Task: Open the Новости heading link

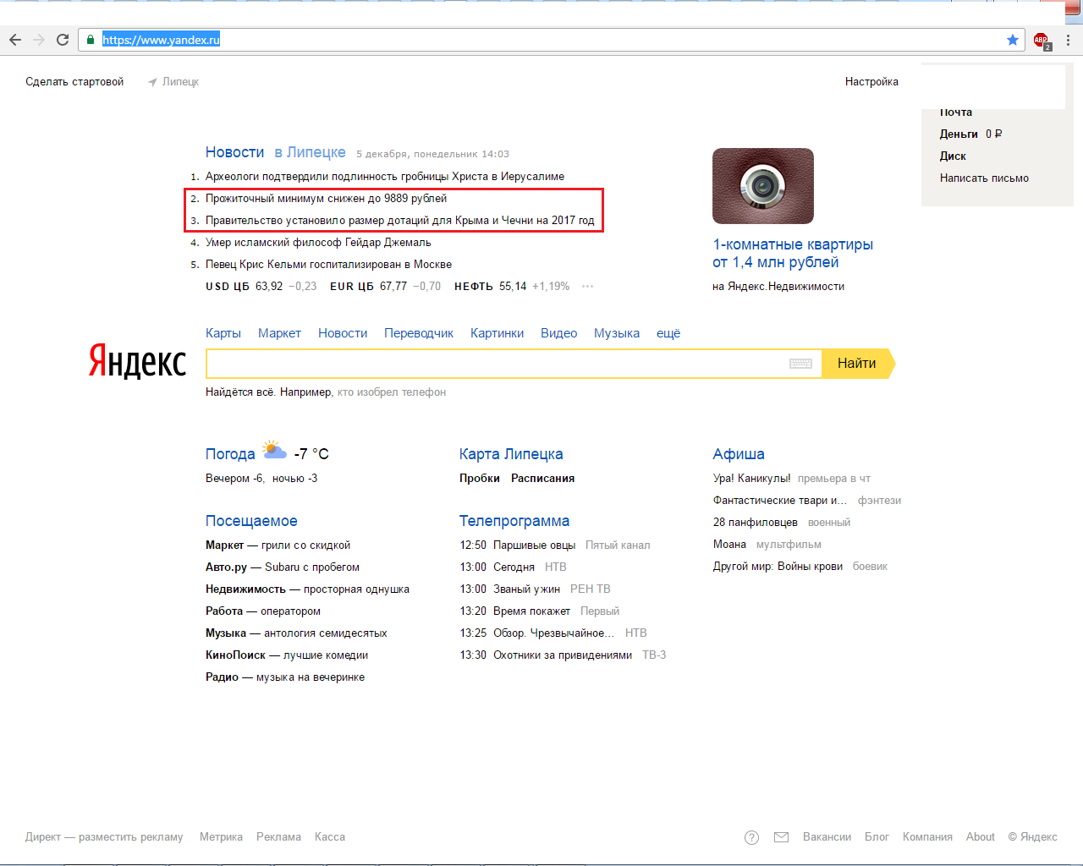Action: 234,152
